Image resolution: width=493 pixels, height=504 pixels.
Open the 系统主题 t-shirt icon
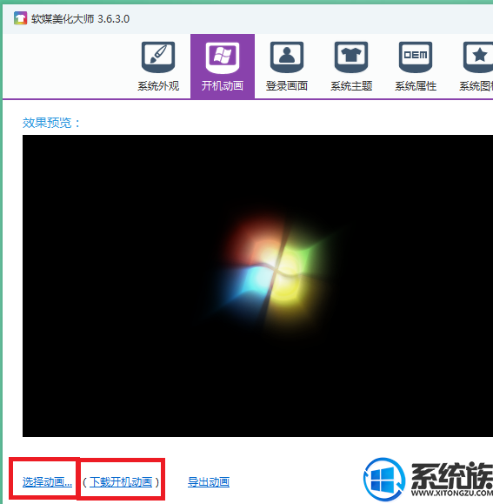[x=351, y=57]
